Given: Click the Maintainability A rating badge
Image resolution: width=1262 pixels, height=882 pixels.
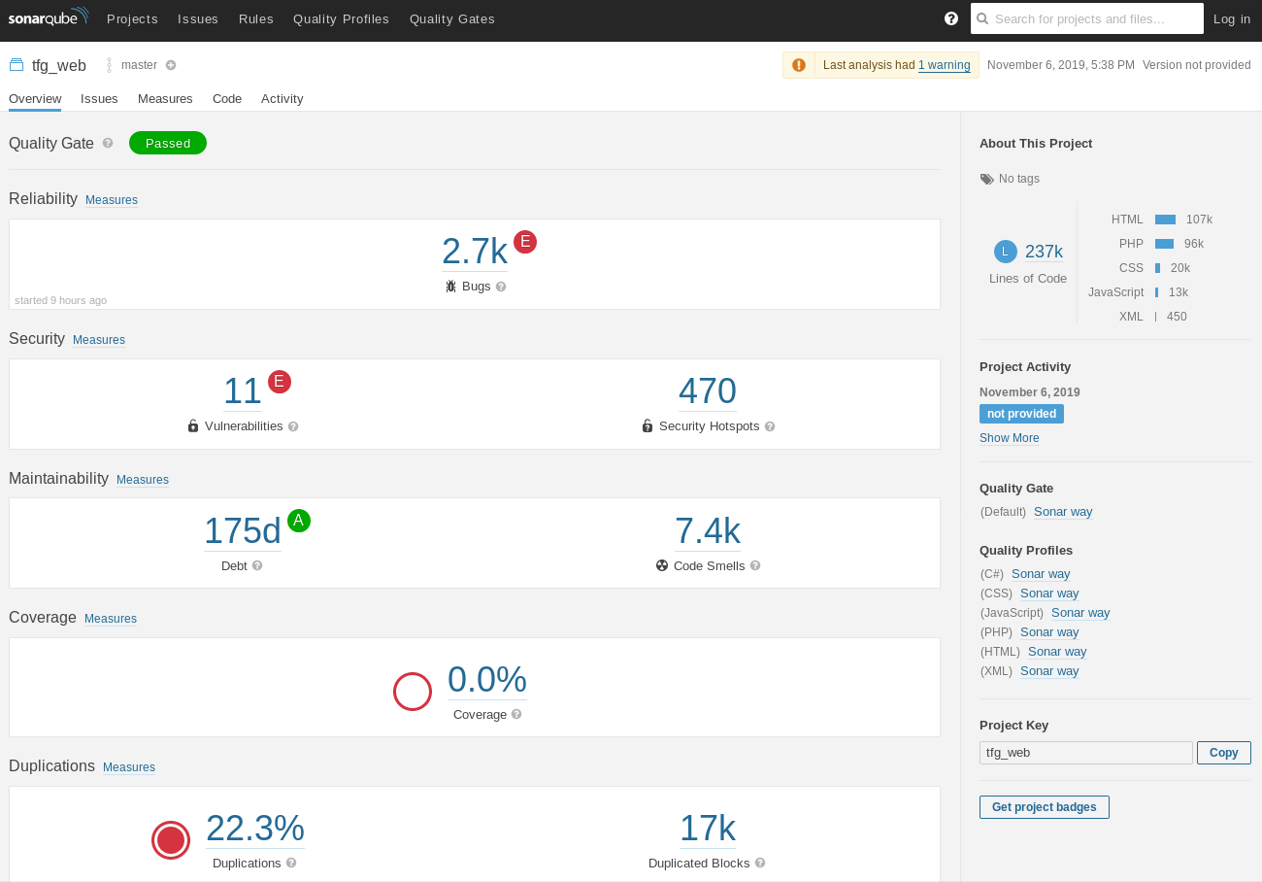Looking at the screenshot, I should pos(299,521).
